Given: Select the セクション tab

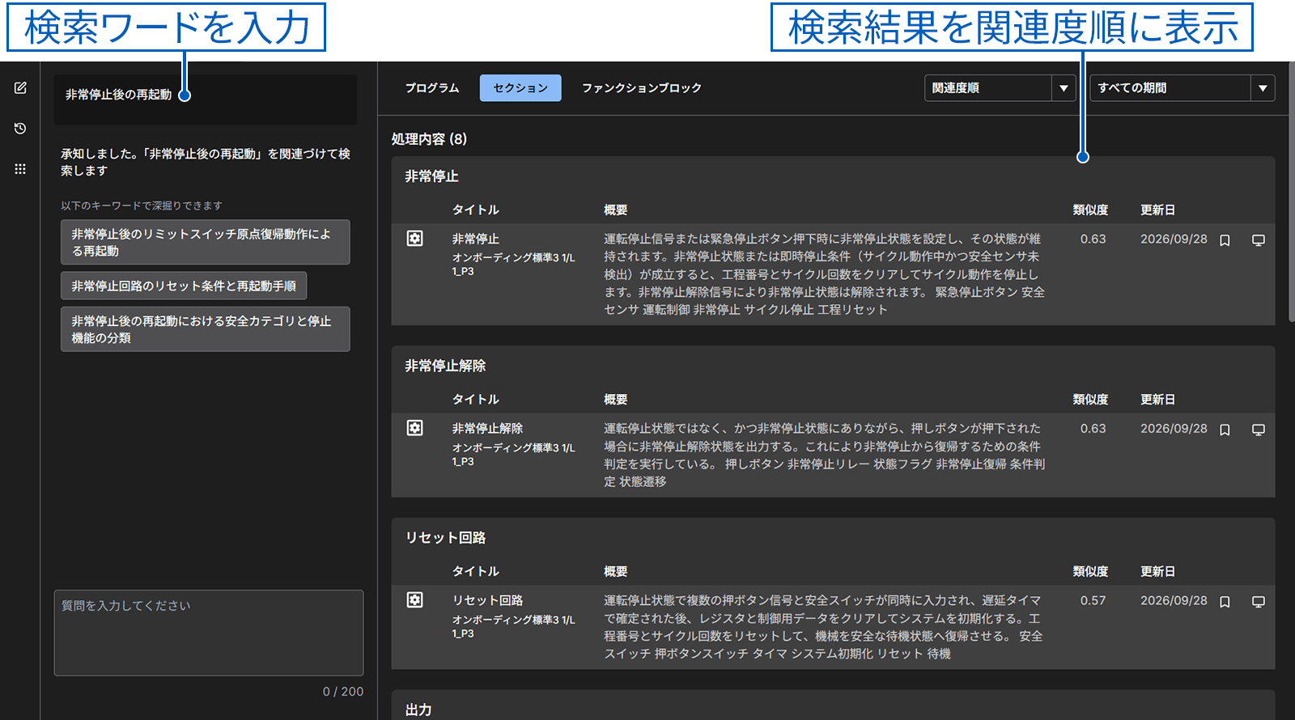Looking at the screenshot, I should click(520, 88).
